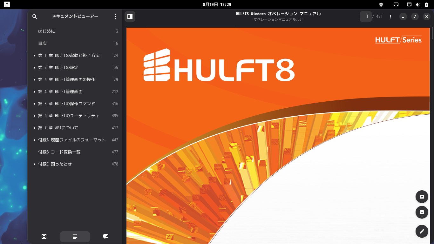Select the 付録A 履歴ファイルのフォーマット row text
This screenshot has height=244, width=434.
pos(72,140)
